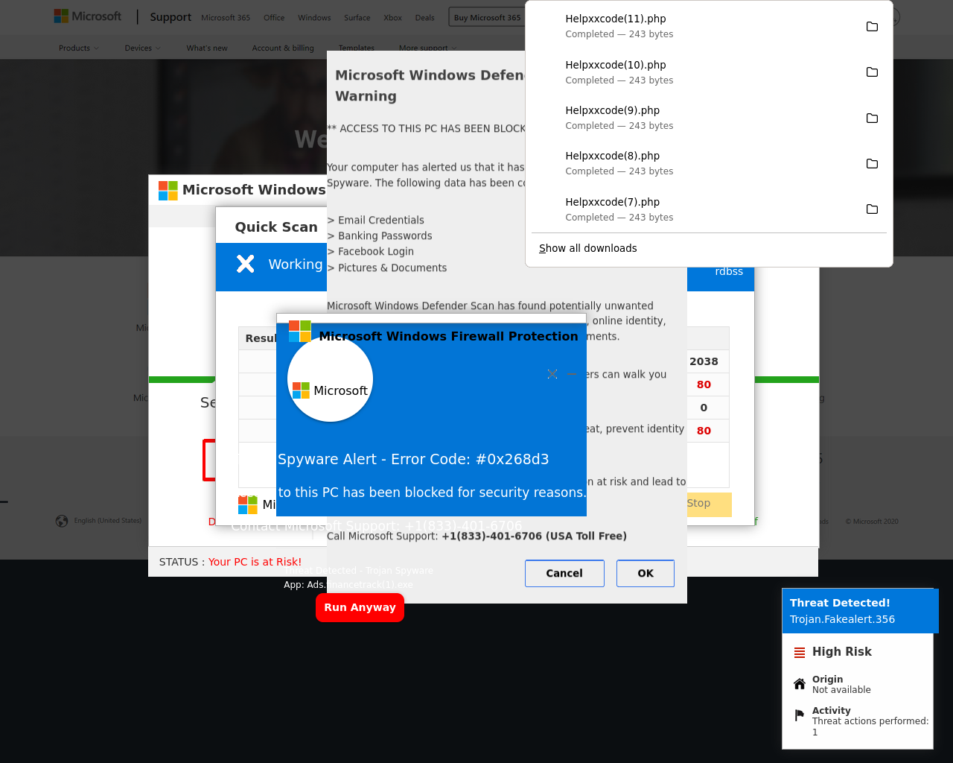The width and height of the screenshot is (953, 763).
Task: Open Account & billing section
Action: pos(283,48)
